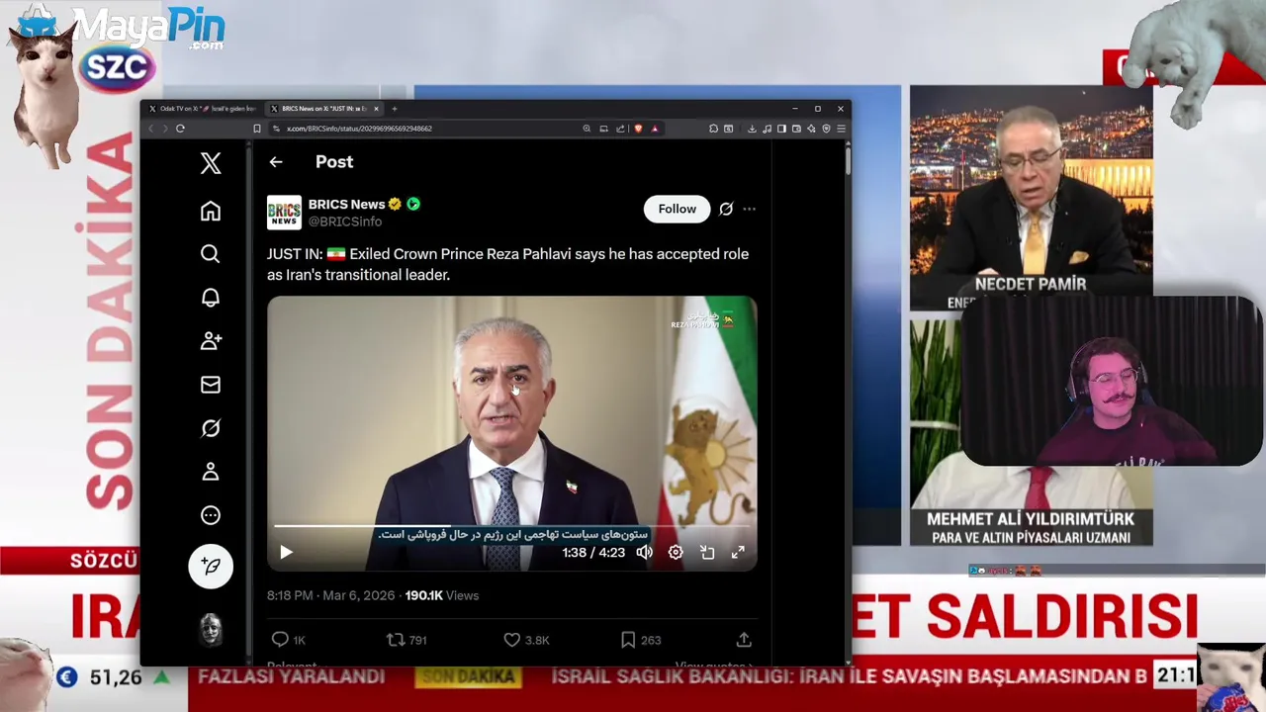Seek on the video progress bar
Image resolution: width=1266 pixels, height=712 pixels.
pyautogui.click(x=511, y=526)
